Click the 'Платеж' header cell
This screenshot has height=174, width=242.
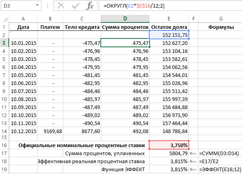point(50,27)
